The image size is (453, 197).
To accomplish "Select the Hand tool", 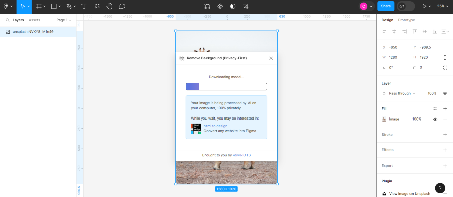I will coord(109,6).
